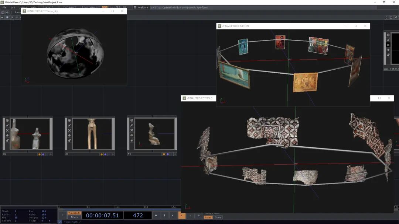Pause timeline playback
Image resolution: width=399 pixels, height=224 pixels.
point(164,216)
